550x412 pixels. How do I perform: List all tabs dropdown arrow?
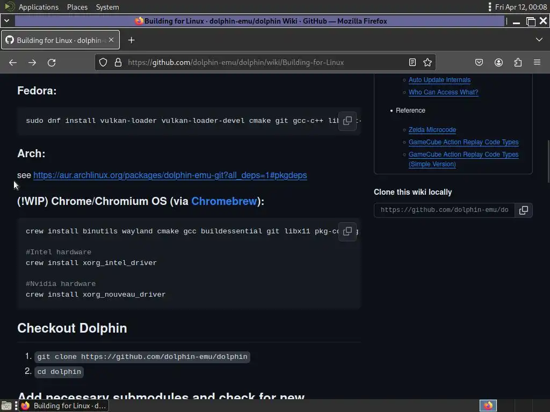539,40
